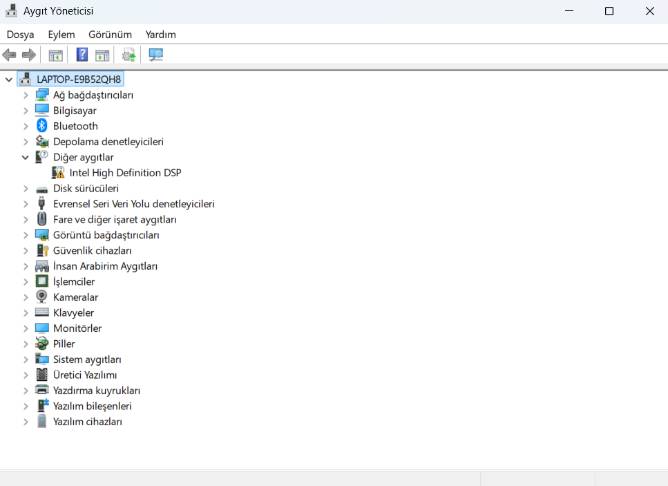
Task: Open the Help toolbar icon
Action: click(82, 55)
